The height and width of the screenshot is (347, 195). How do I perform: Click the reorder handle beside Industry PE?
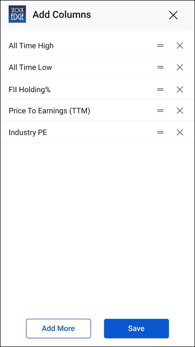click(160, 132)
